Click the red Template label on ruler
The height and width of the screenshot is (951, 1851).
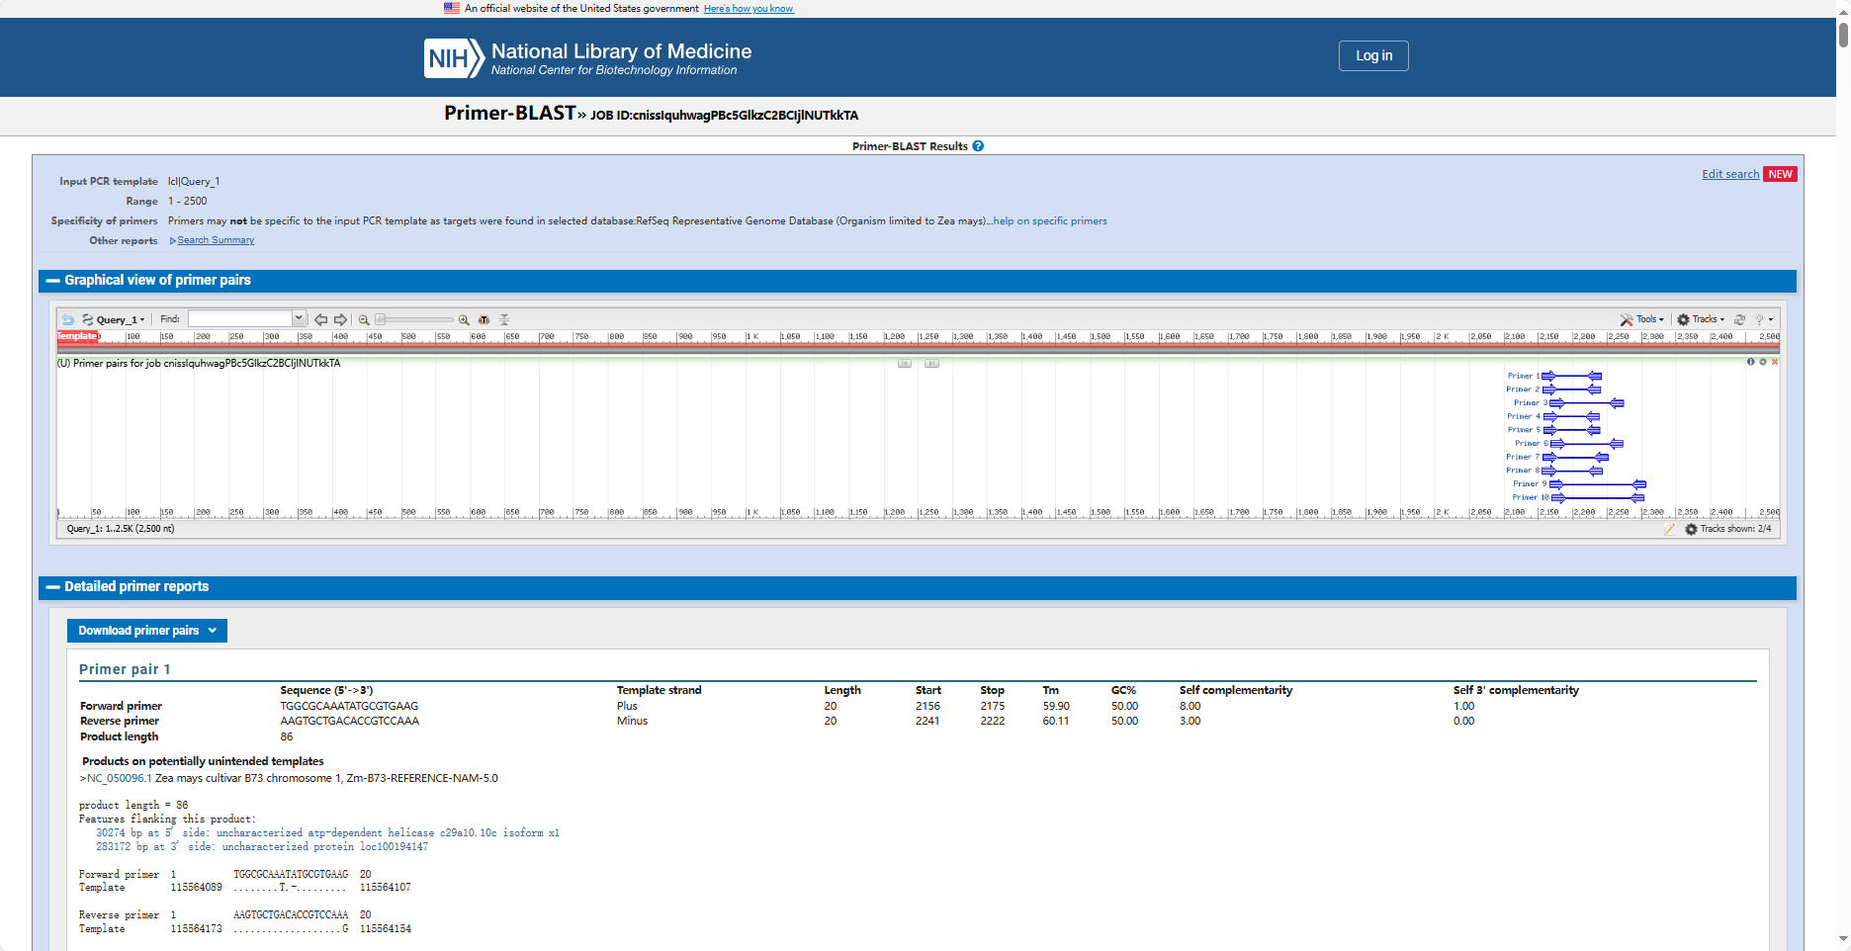pos(77,336)
